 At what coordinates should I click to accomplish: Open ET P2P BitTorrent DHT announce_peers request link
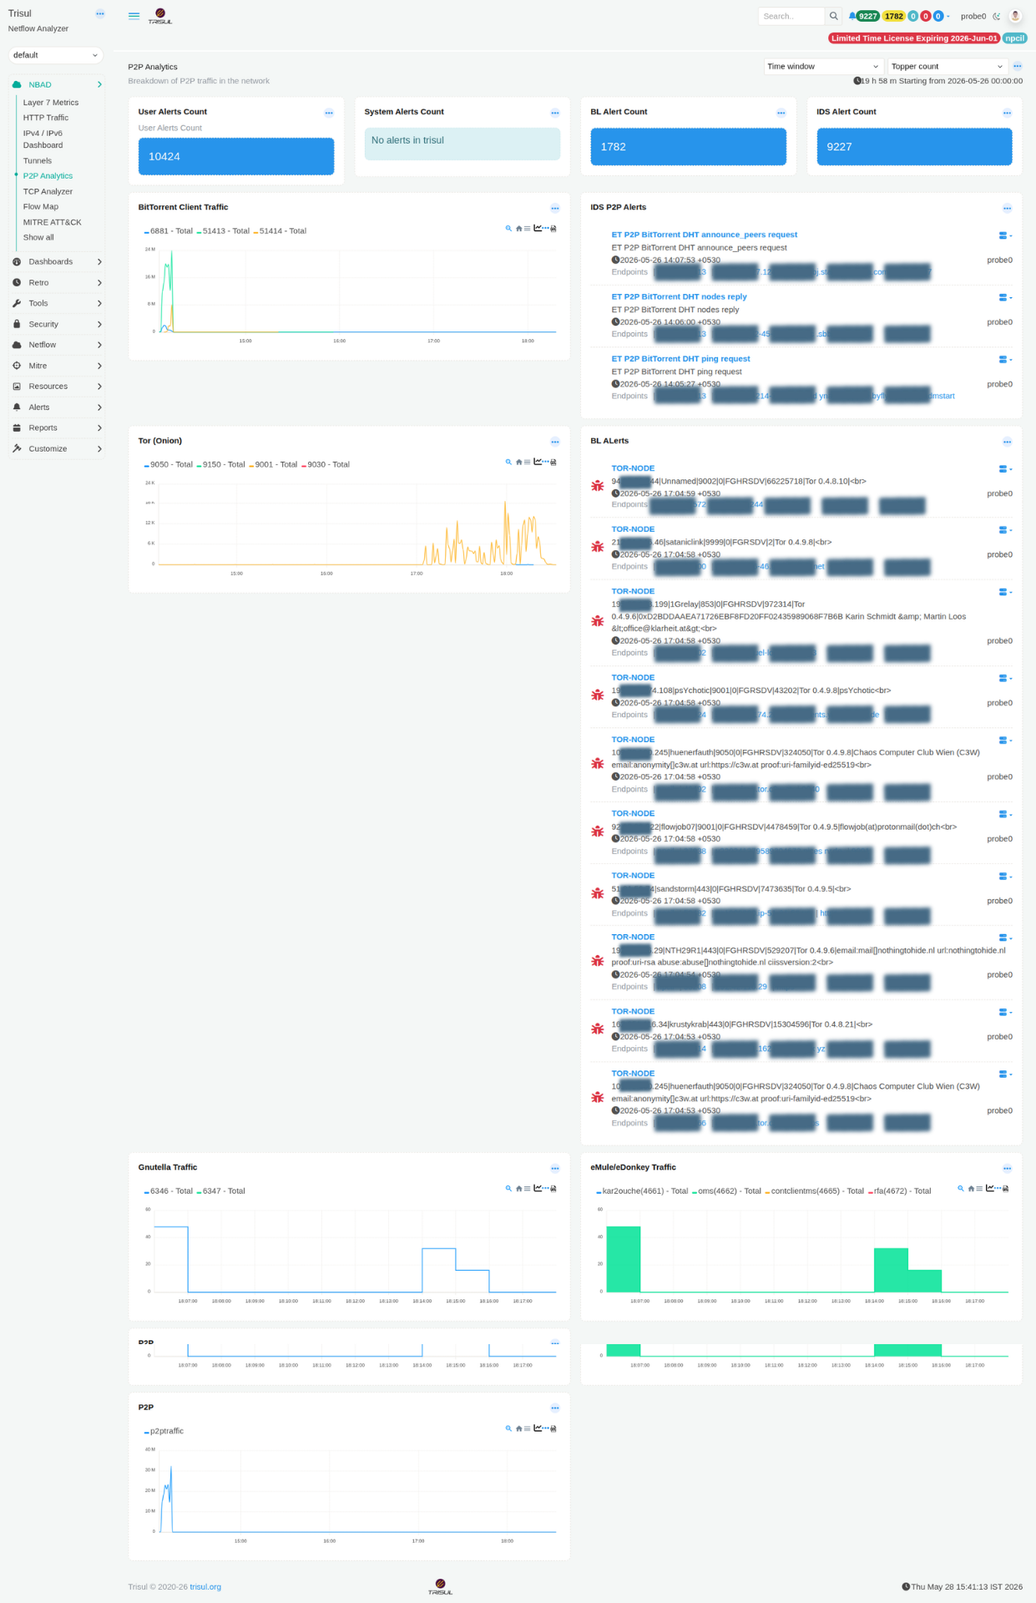click(x=704, y=235)
